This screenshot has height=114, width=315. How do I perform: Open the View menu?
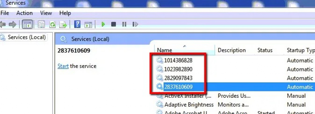click(x=46, y=13)
